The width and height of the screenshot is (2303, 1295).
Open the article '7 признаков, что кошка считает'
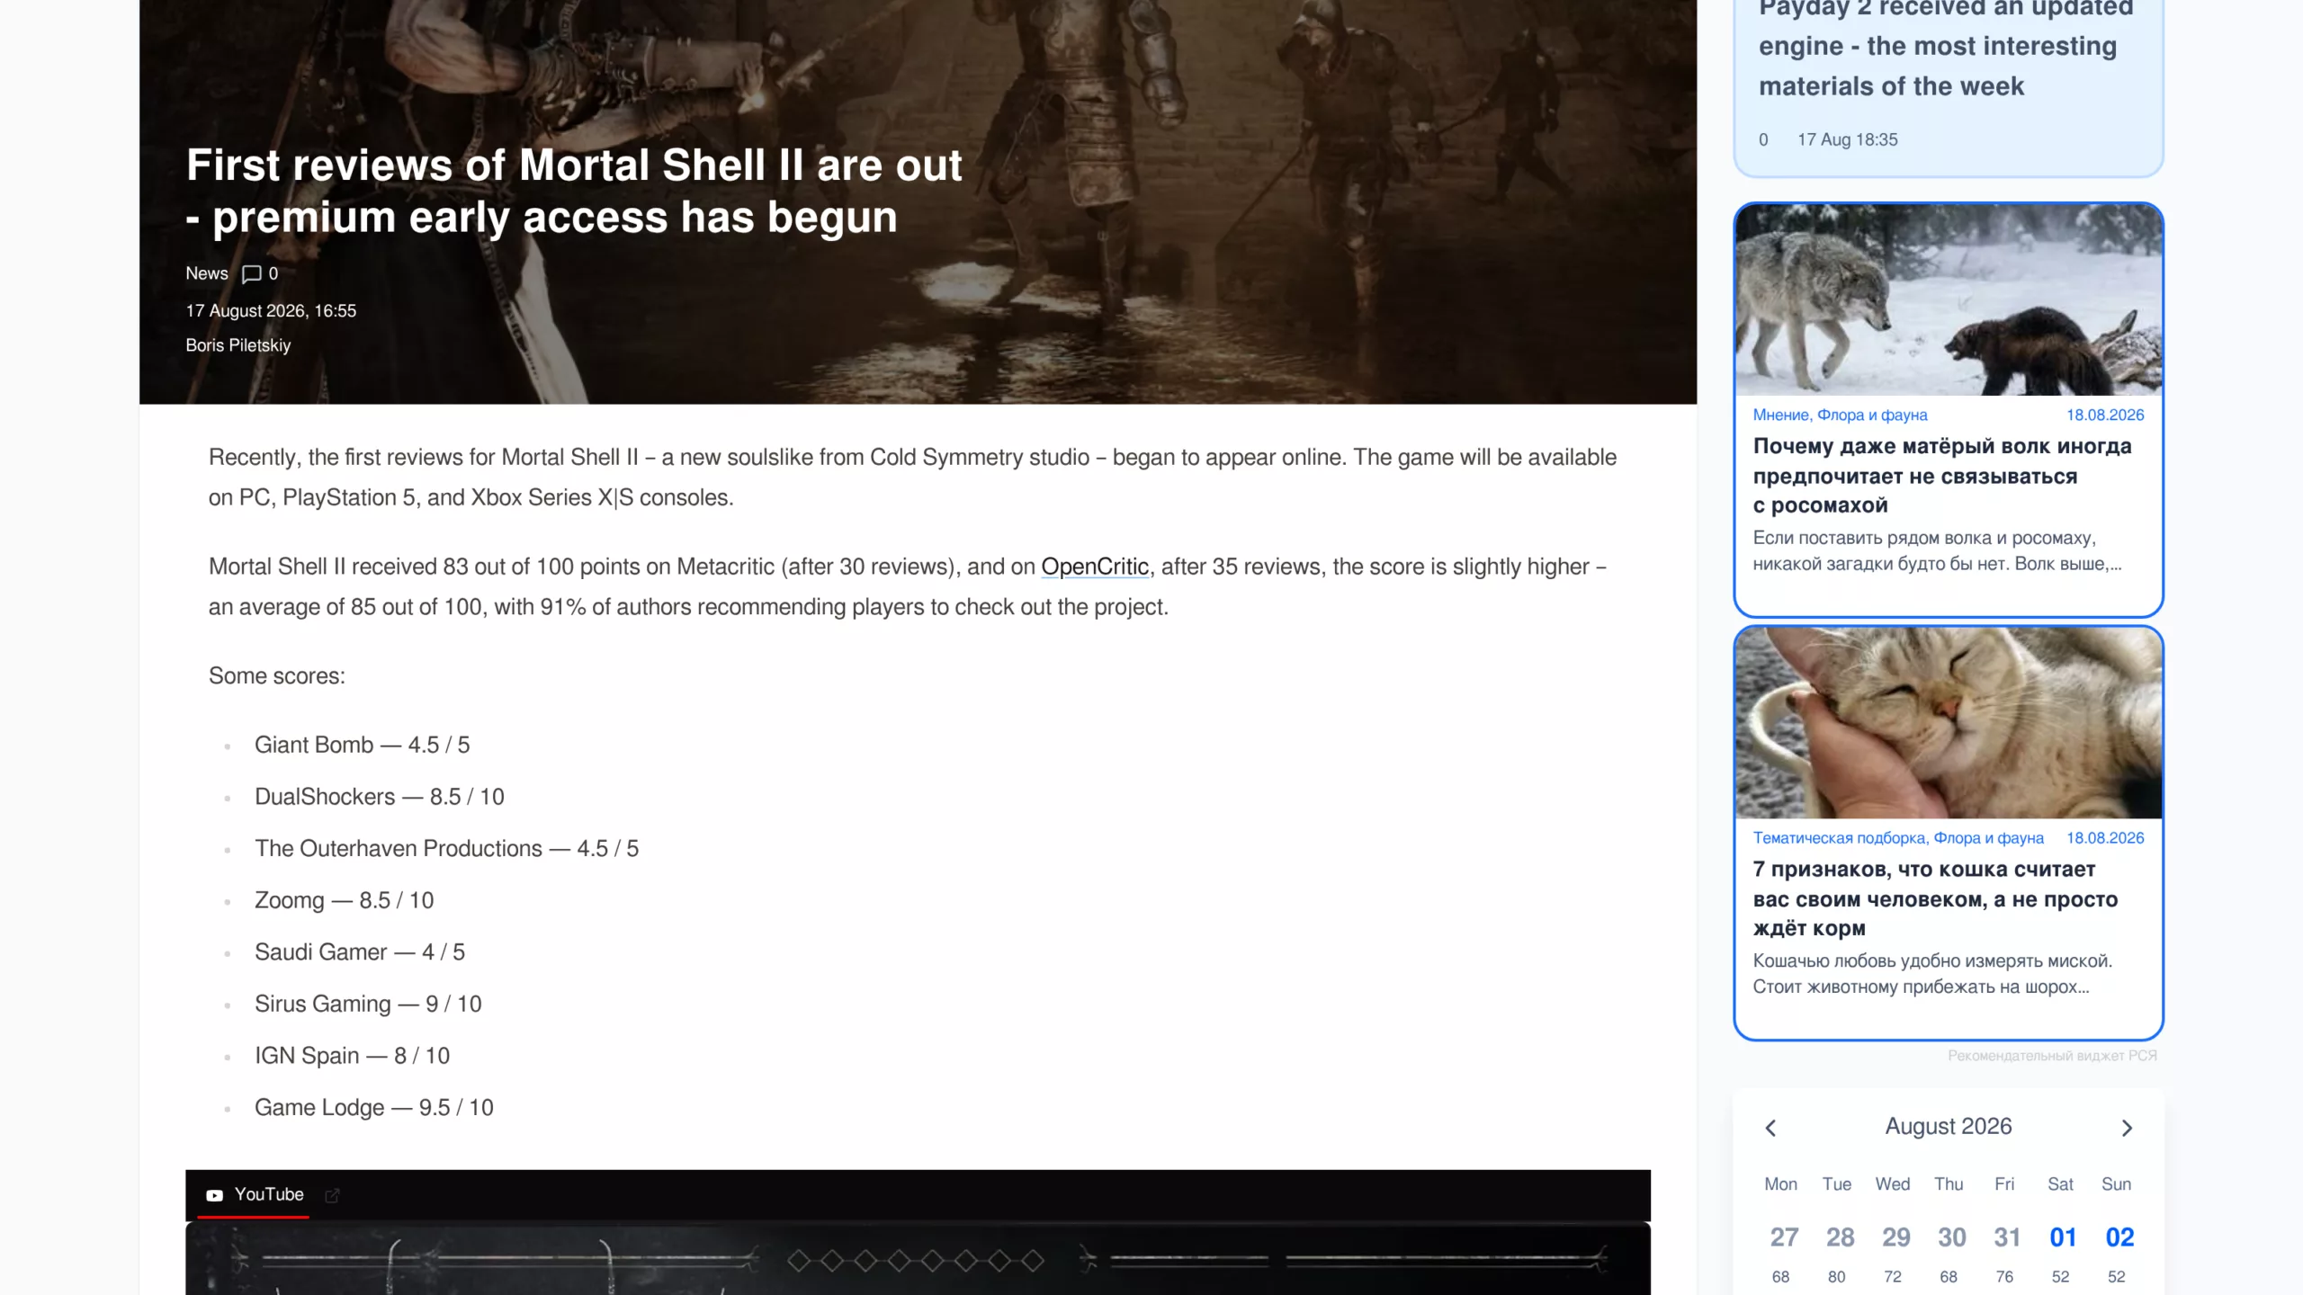pos(1935,898)
